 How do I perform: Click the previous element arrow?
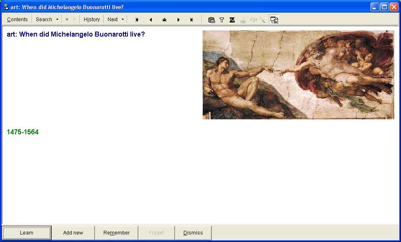point(150,20)
